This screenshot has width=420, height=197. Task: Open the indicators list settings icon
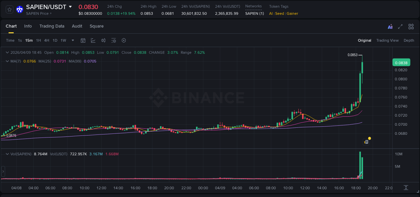[114, 40]
